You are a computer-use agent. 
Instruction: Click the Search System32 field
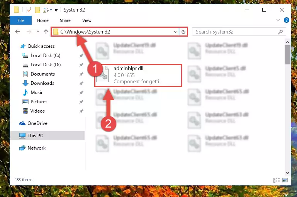tap(239, 32)
